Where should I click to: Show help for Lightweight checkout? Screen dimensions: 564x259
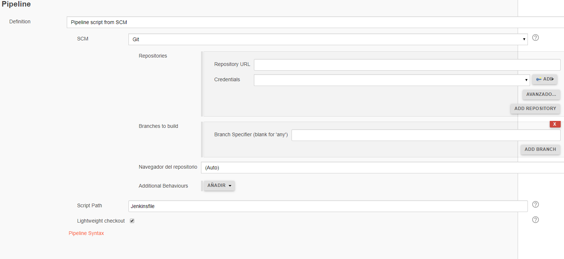pos(535,220)
